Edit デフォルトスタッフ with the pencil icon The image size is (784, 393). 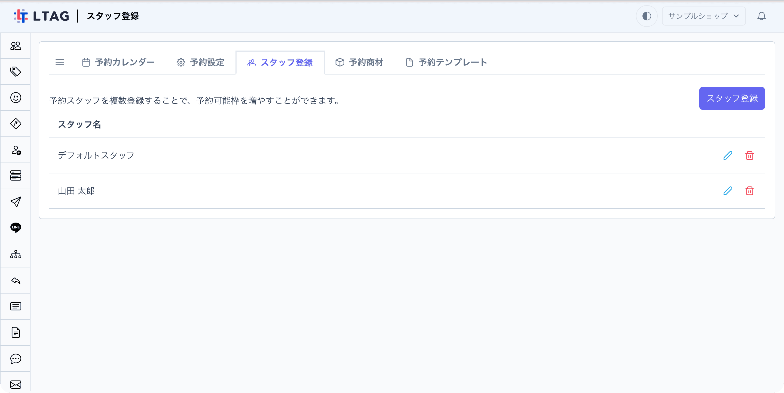728,156
